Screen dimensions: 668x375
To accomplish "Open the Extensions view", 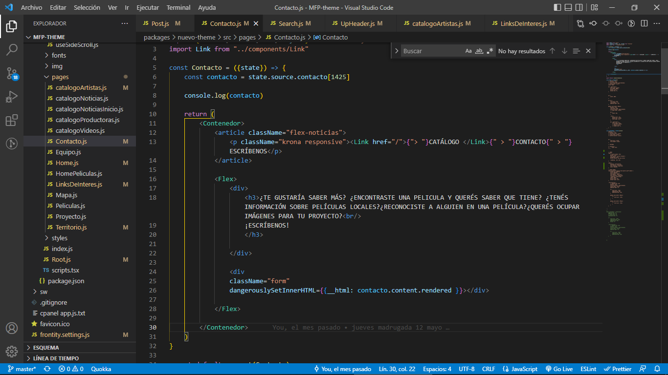I will pyautogui.click(x=12, y=120).
